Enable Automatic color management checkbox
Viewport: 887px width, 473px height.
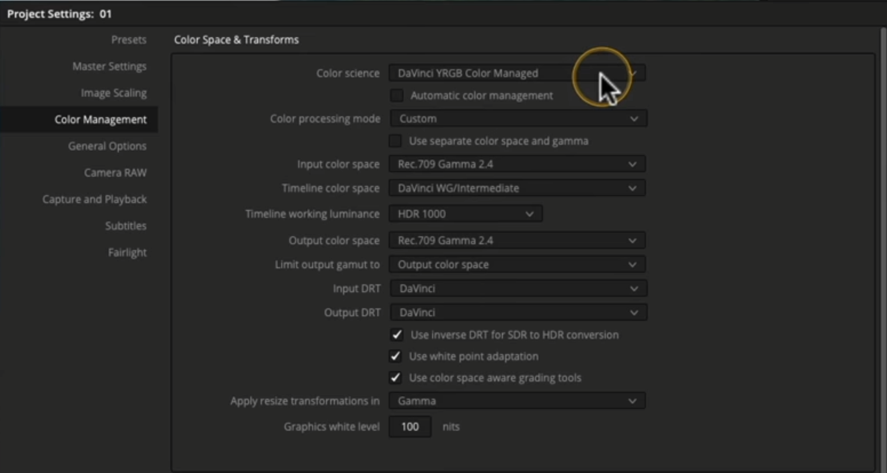(x=397, y=96)
